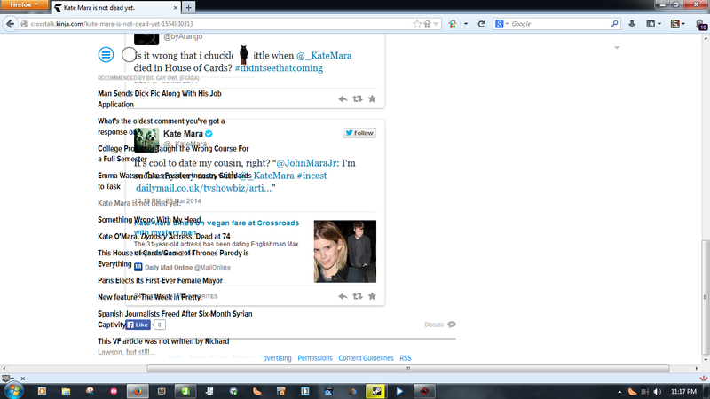Close the Kate Mara tab
This screenshot has width=710, height=399.
[x=176, y=8]
